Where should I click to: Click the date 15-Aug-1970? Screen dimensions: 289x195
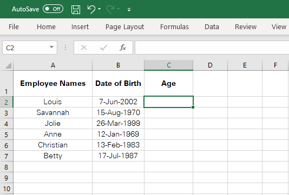118,112
